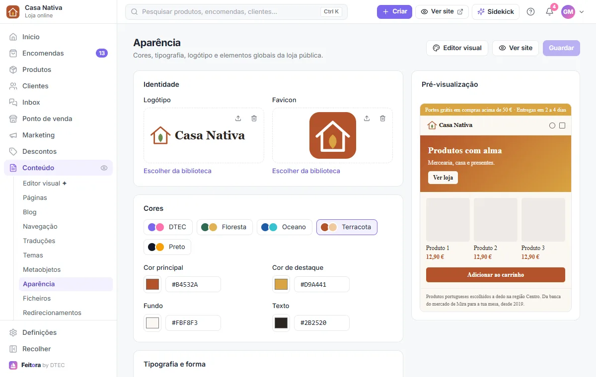The width and height of the screenshot is (596, 377).
Task: Open the Páginas submenu item
Action: point(66,197)
